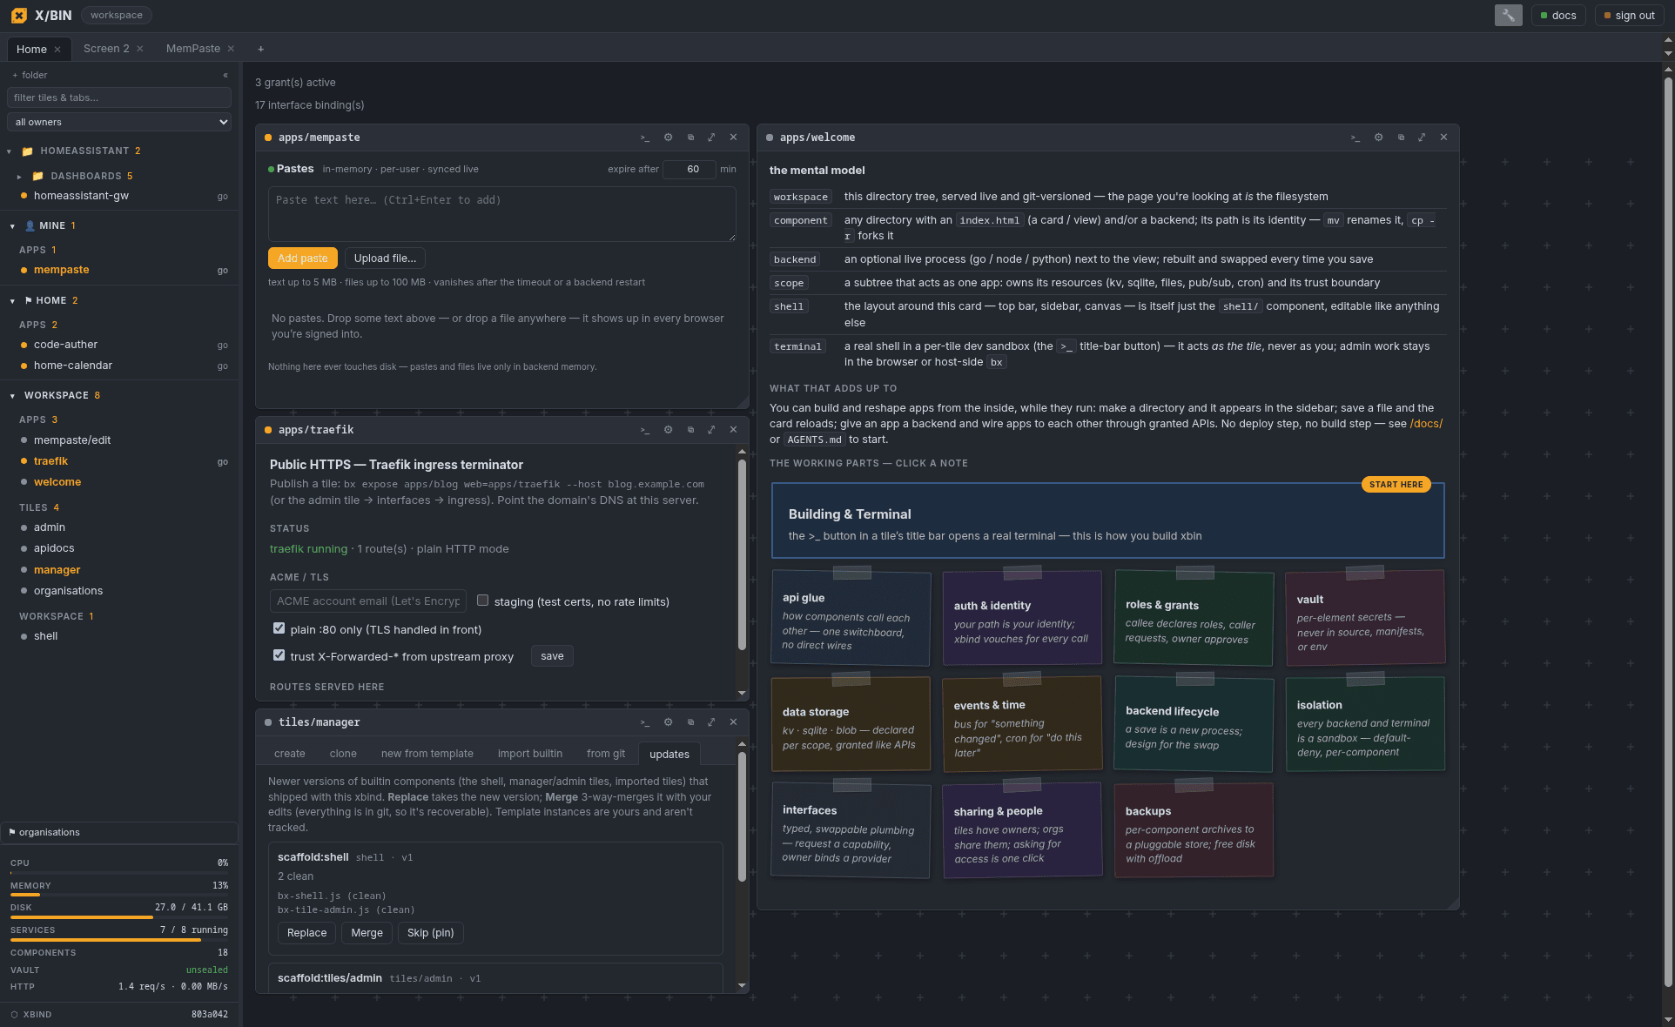Click the Upload file... button
This screenshot has height=1027, width=1675.
coord(385,258)
